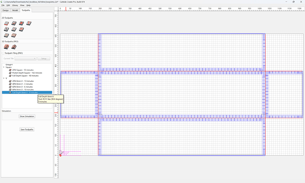Image resolution: width=305 pixels, height=183 pixels.
Task: Click the last icon in 2D Toolpaths
Action: click(14, 35)
